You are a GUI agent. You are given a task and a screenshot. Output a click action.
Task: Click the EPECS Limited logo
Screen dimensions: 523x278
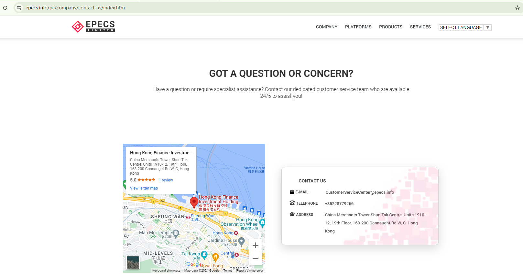pos(93,26)
